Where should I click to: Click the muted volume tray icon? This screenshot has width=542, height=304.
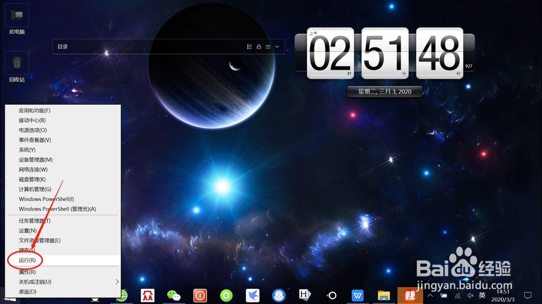(470, 295)
